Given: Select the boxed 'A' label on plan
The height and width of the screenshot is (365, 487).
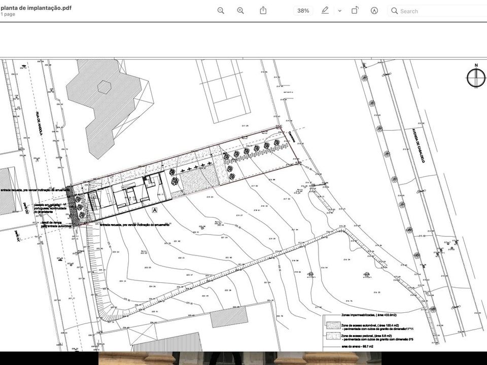Looking at the screenshot, I should click(x=155, y=210).
